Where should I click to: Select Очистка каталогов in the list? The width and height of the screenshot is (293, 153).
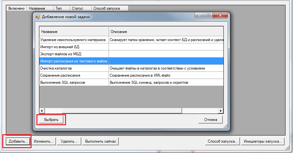(73, 68)
